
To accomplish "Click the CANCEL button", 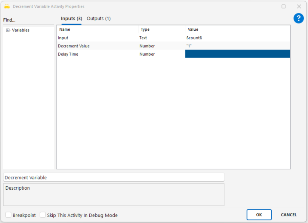I will (x=288, y=215).
